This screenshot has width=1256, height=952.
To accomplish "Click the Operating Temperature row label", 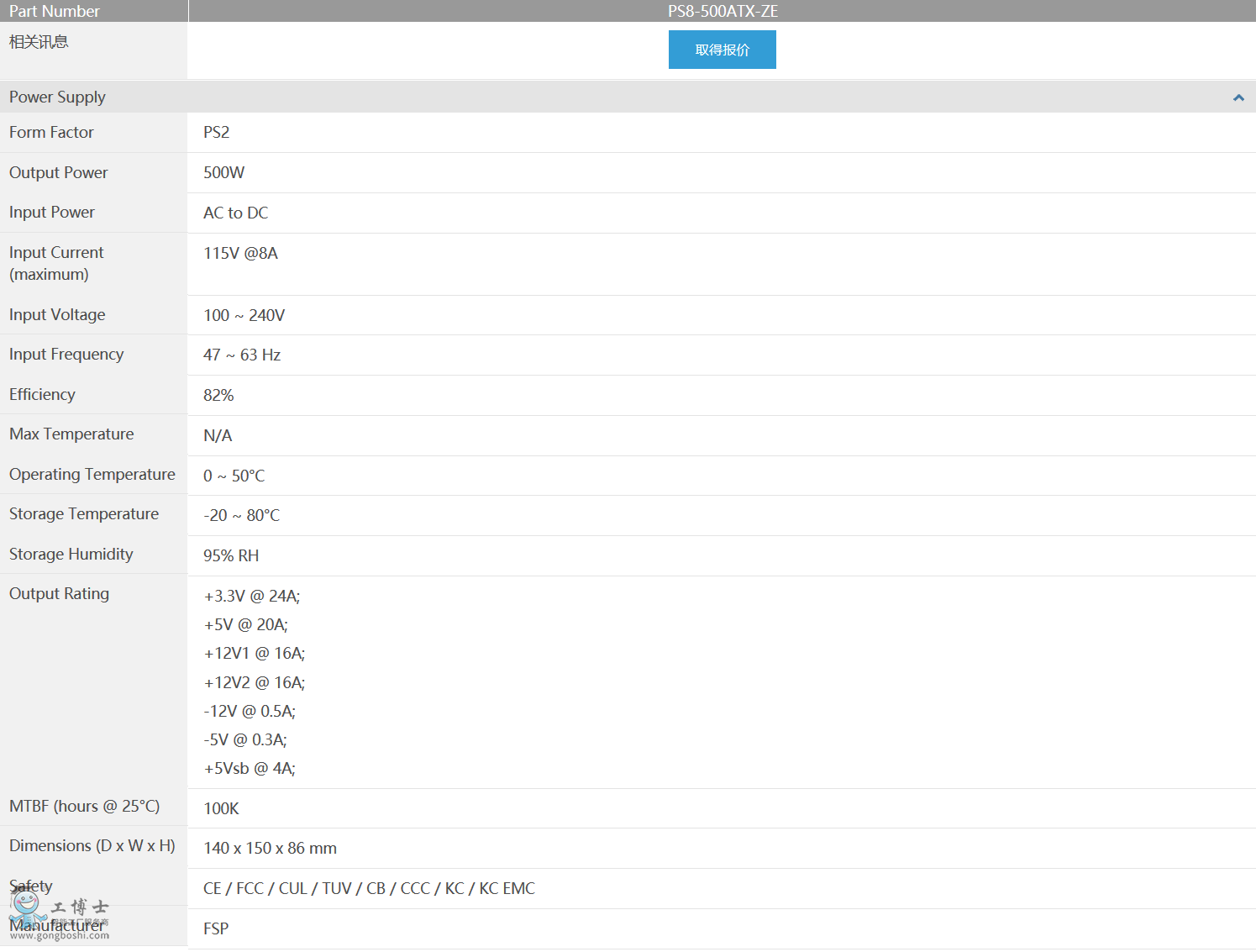I will coord(92,475).
